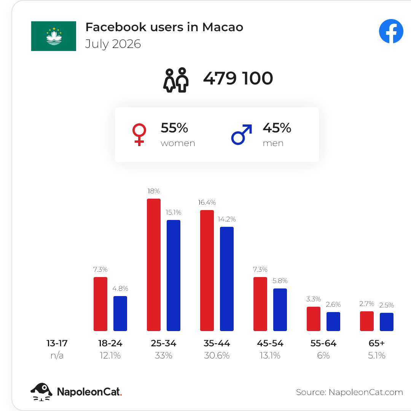Click the 13-17 age group label
Image resolution: width=411 pixels, height=411 pixels.
[x=57, y=343]
